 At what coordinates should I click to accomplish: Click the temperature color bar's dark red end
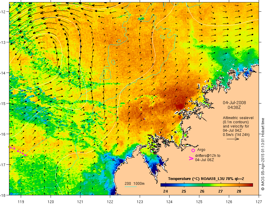pos(251,185)
